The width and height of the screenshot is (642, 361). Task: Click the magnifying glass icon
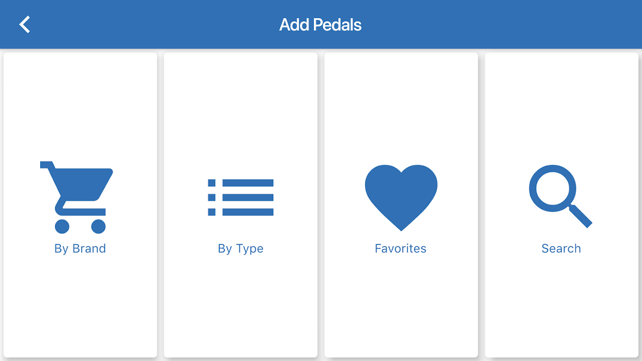pos(559,195)
